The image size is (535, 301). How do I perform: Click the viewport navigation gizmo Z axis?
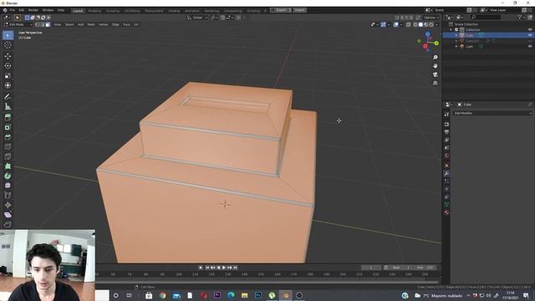427,34
